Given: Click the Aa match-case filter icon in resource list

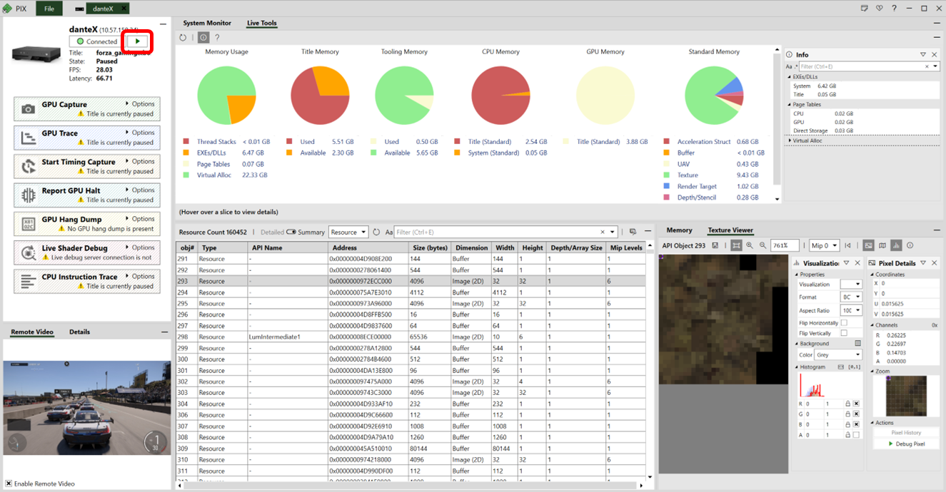Looking at the screenshot, I should [389, 232].
